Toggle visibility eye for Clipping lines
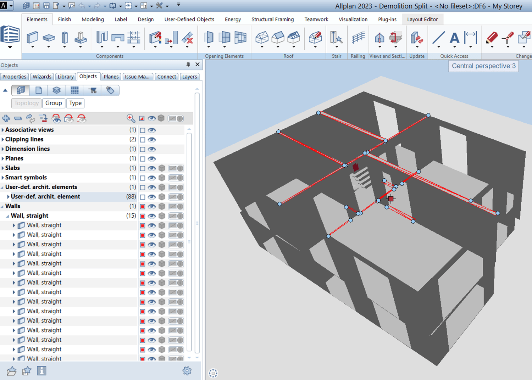This screenshot has height=380, width=532. pyautogui.click(x=152, y=140)
